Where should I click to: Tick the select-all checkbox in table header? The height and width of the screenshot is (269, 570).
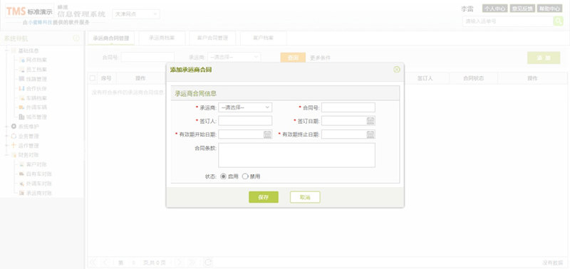(93, 78)
